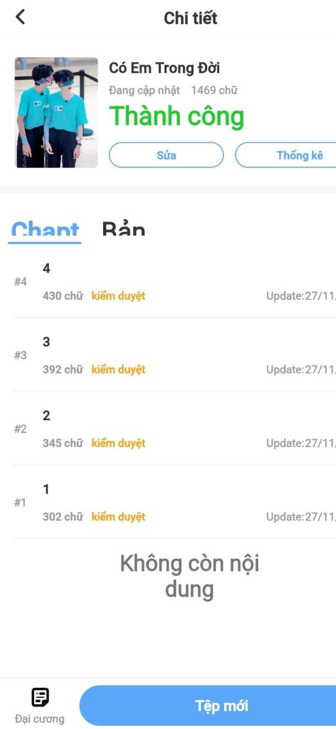Tap the Chi tiết page header
336x729 pixels.
coord(190,18)
